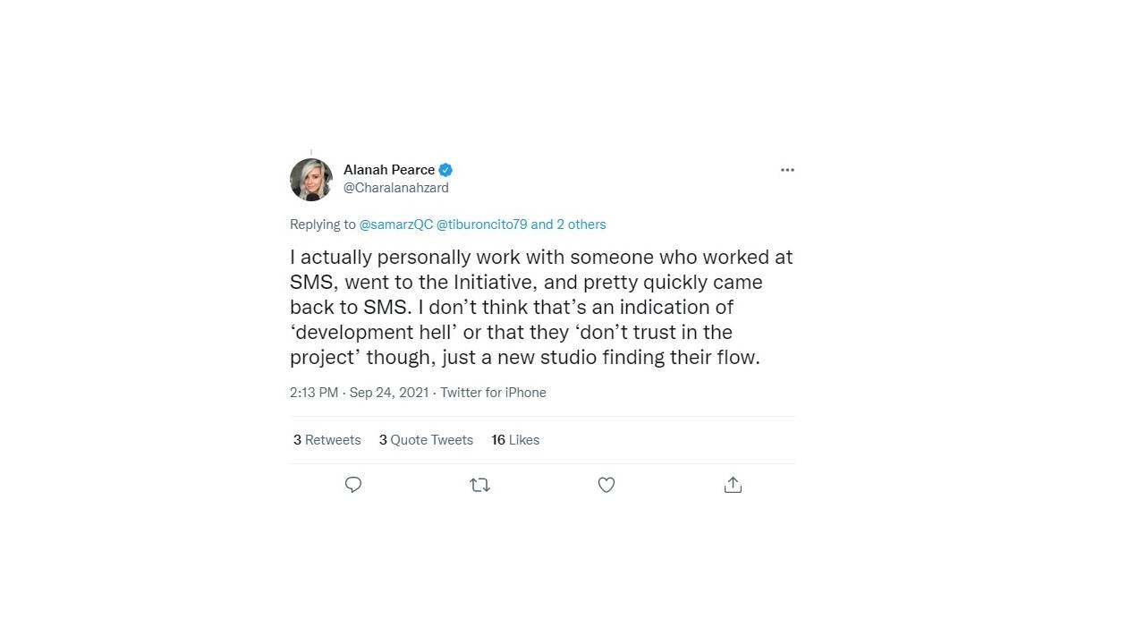Viewport: 1145px width, 644px height.
Task: Expand the "and 2 others" recipients
Action: click(x=569, y=225)
